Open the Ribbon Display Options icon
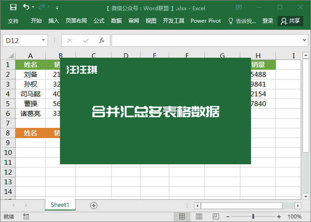Image resolution: width=311 pixels, height=222 pixels. [x=239, y=8]
